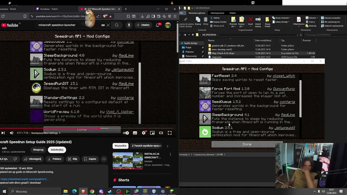The image size is (347, 195).
Task: Select Pobrane in Explorer sidebar
Action: click(x=189, y=52)
